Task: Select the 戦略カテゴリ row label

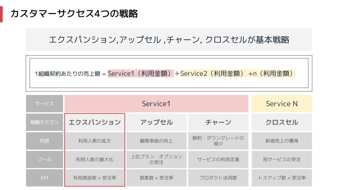Action: pyautogui.click(x=44, y=122)
